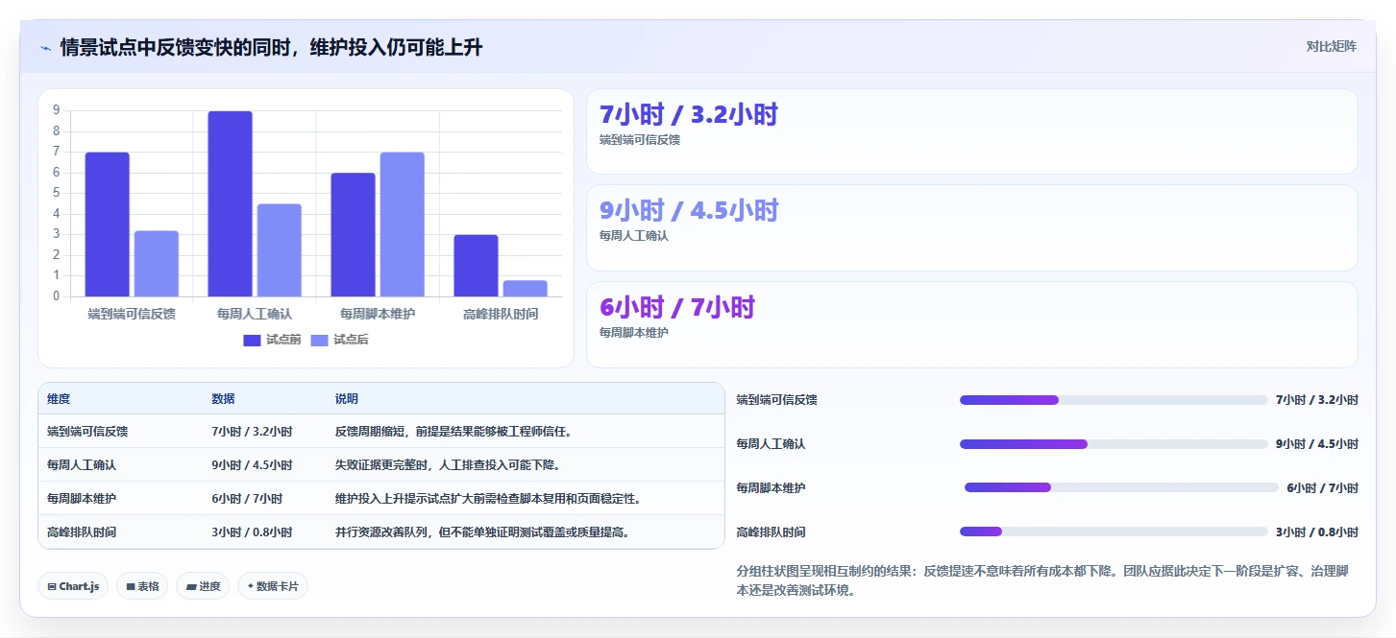Screen dimensions: 1396x638
Task: Click the description starting 失败证据更完整时
Action: pos(448,465)
